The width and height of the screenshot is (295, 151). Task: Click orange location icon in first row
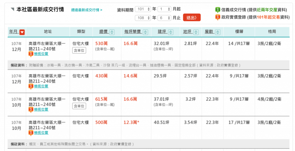click(31, 54)
